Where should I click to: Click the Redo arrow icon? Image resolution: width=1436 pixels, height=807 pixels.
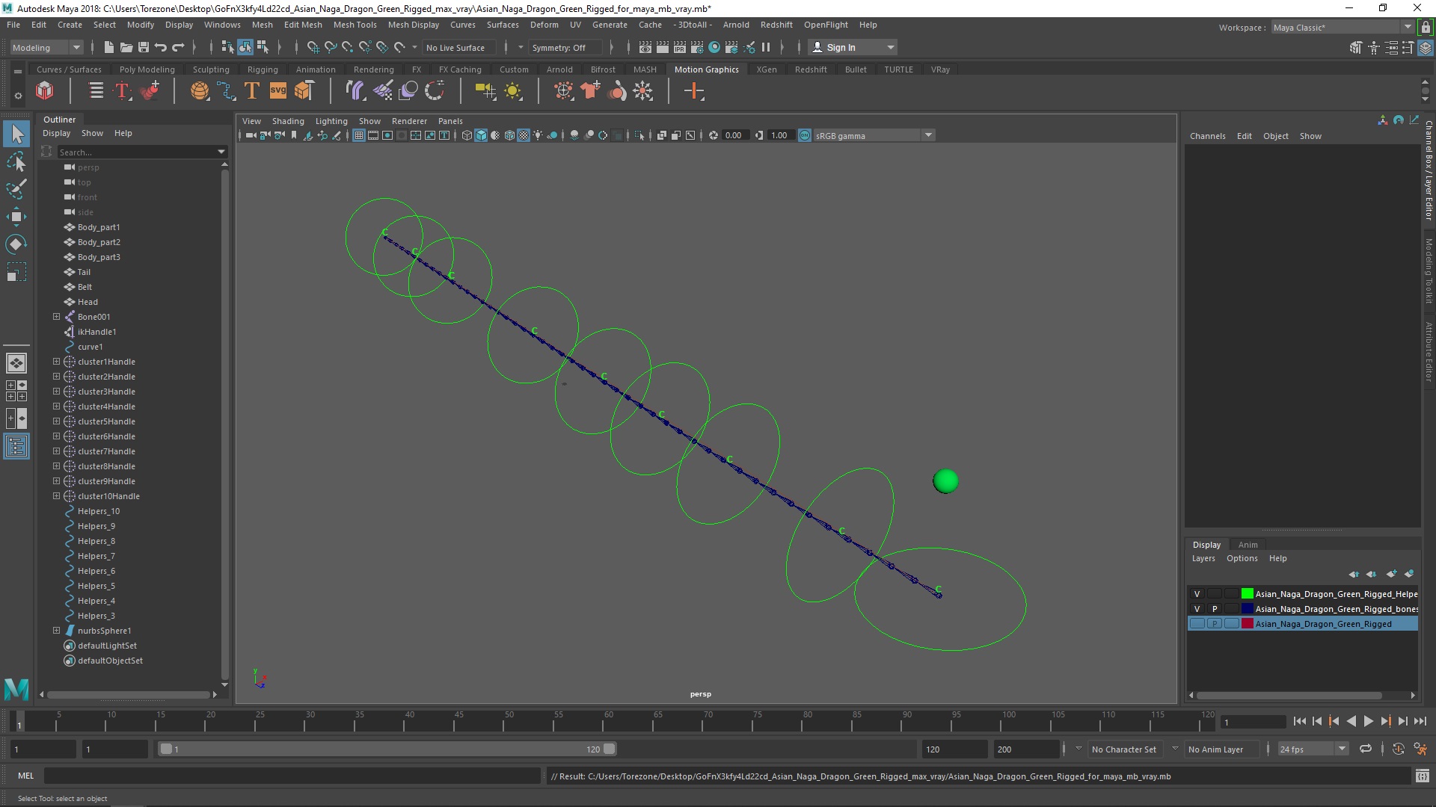pyautogui.click(x=178, y=47)
